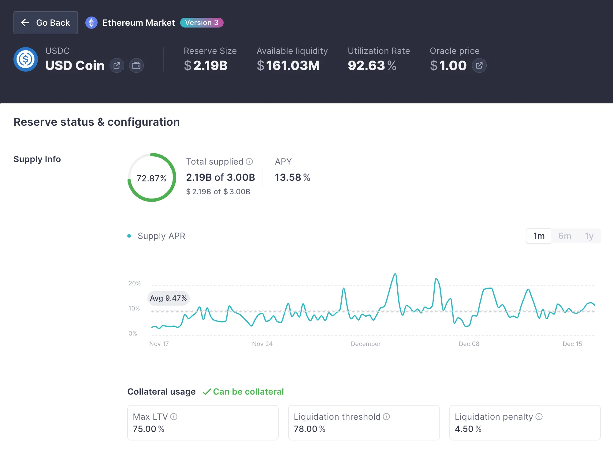
Task: Click the Avg 9.47% chart label
Action: pos(168,298)
